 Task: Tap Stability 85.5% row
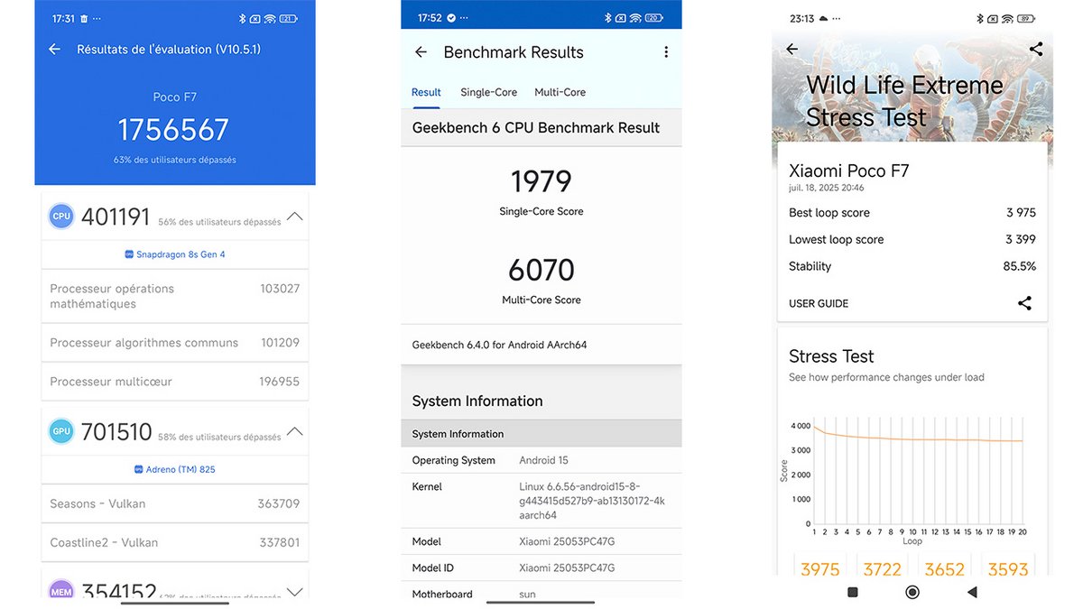[x=912, y=266]
